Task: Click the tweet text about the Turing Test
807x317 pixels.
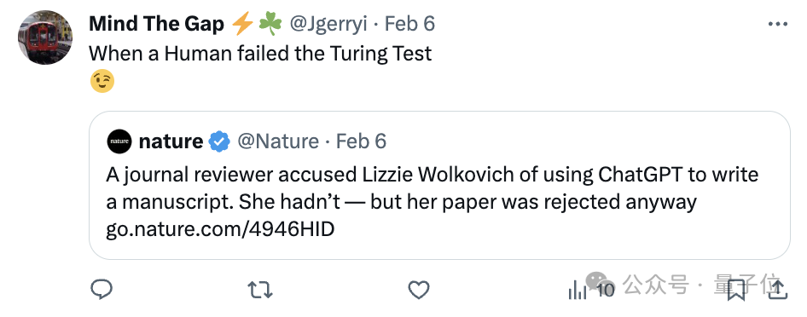Action: click(260, 54)
